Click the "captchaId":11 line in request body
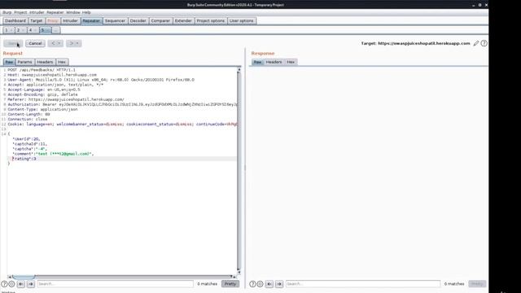 [29, 144]
